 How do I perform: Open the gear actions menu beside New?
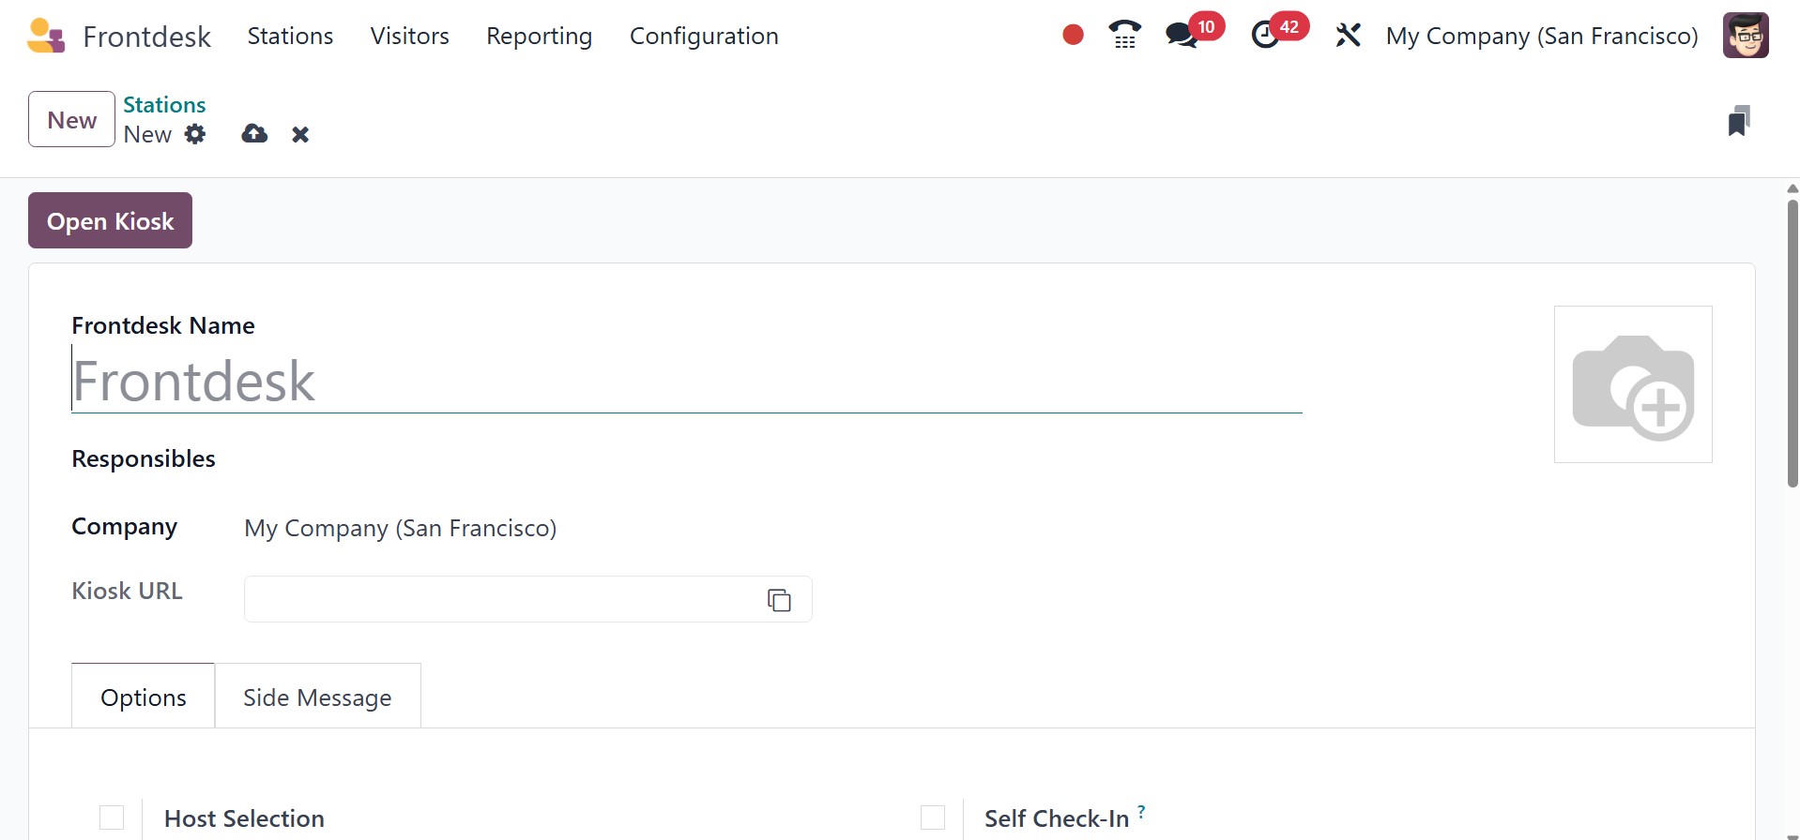(x=195, y=134)
